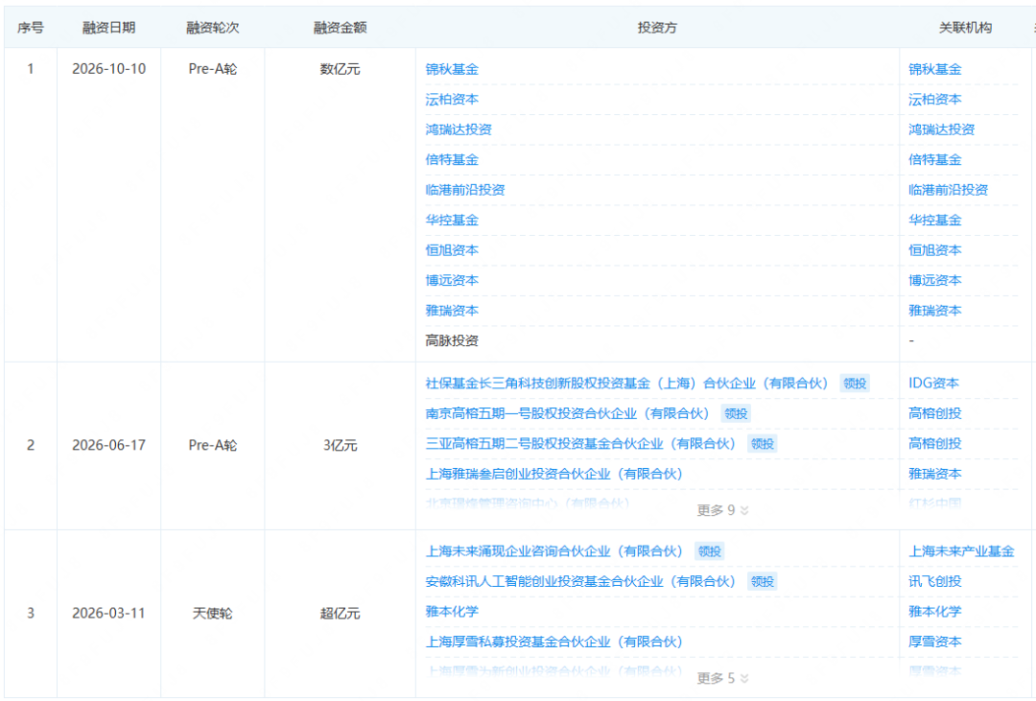
Task: Open investor link 临港前沿投资 in 投资方 column
Action: (465, 190)
